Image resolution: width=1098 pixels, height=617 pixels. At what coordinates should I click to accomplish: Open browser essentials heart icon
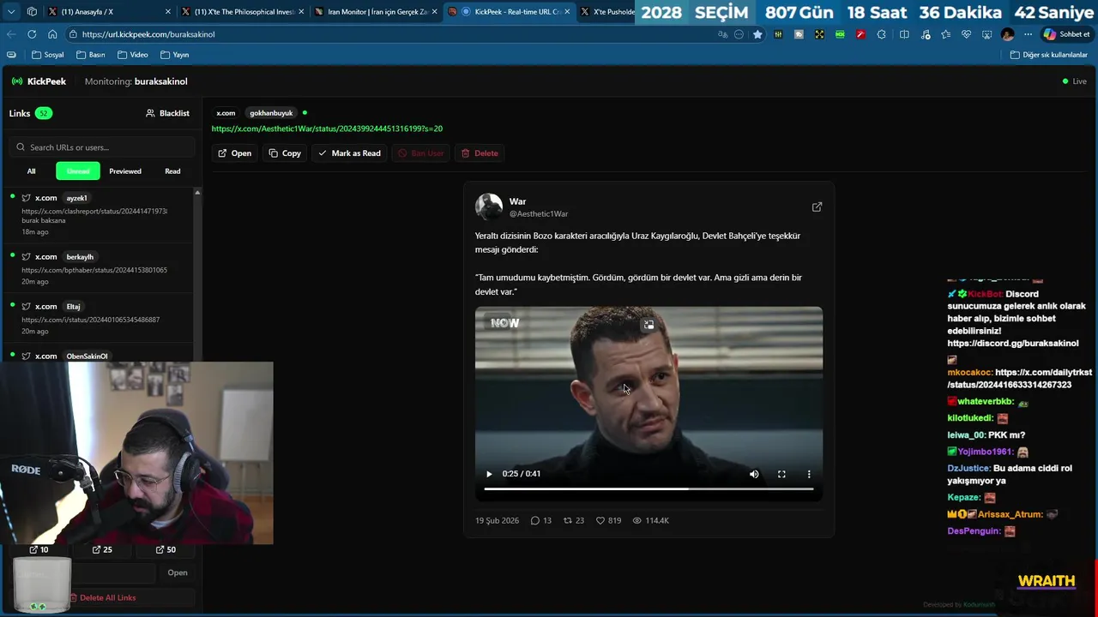966,34
